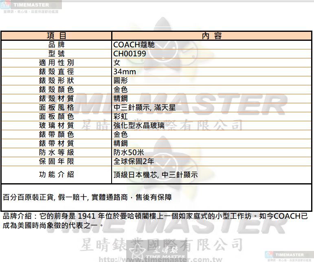
Task: Select the value '中三針顯示, 滿天星'
Action: click(x=145, y=107)
